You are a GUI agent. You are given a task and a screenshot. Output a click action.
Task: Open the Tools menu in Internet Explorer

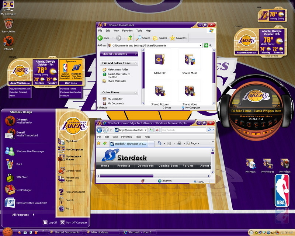[139, 137]
